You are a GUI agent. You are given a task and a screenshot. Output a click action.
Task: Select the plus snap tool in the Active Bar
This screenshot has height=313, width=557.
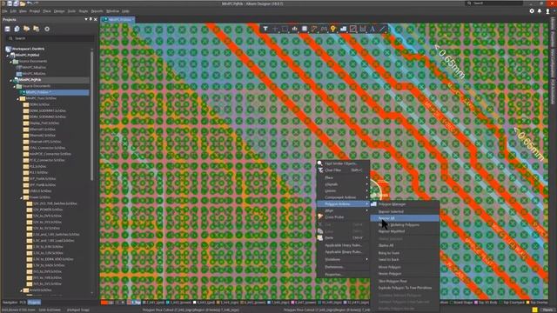[x=275, y=29]
